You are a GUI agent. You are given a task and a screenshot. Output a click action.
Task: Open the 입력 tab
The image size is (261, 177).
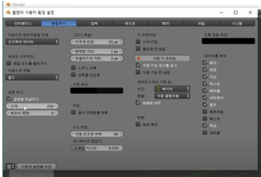point(94,23)
